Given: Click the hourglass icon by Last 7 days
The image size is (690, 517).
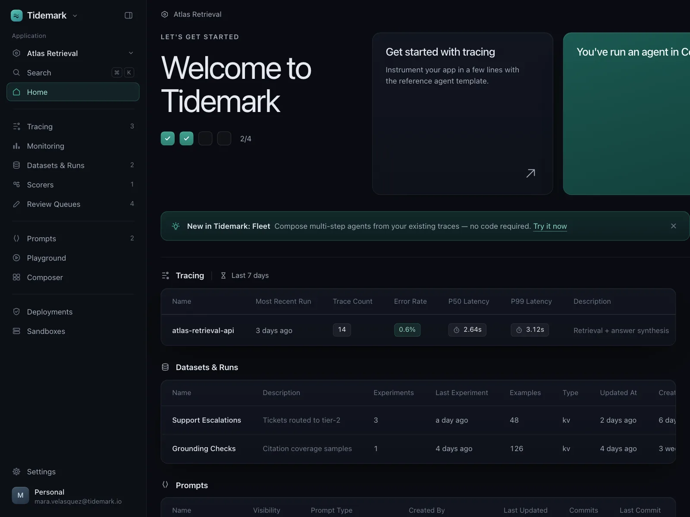Looking at the screenshot, I should click(223, 275).
